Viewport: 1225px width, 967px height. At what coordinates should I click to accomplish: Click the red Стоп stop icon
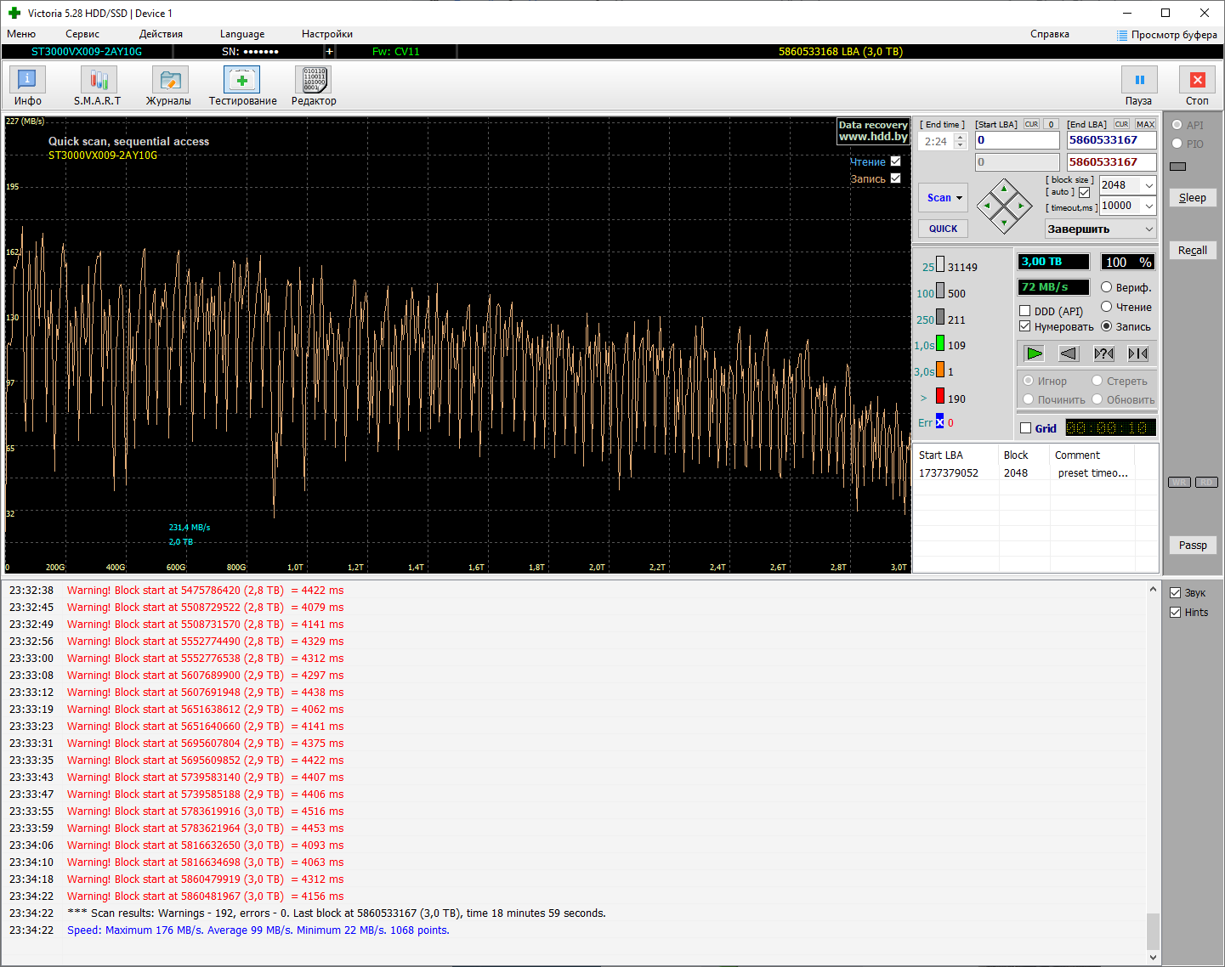coord(1197,81)
